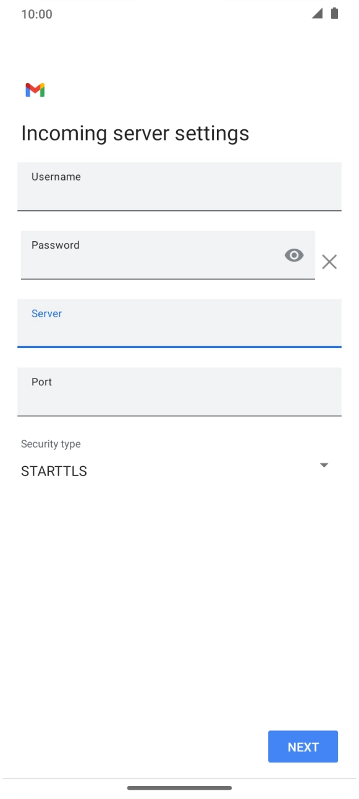The width and height of the screenshot is (359, 799).
Task: Click the dropdown arrow beside STARTTLS
Action: (x=324, y=464)
